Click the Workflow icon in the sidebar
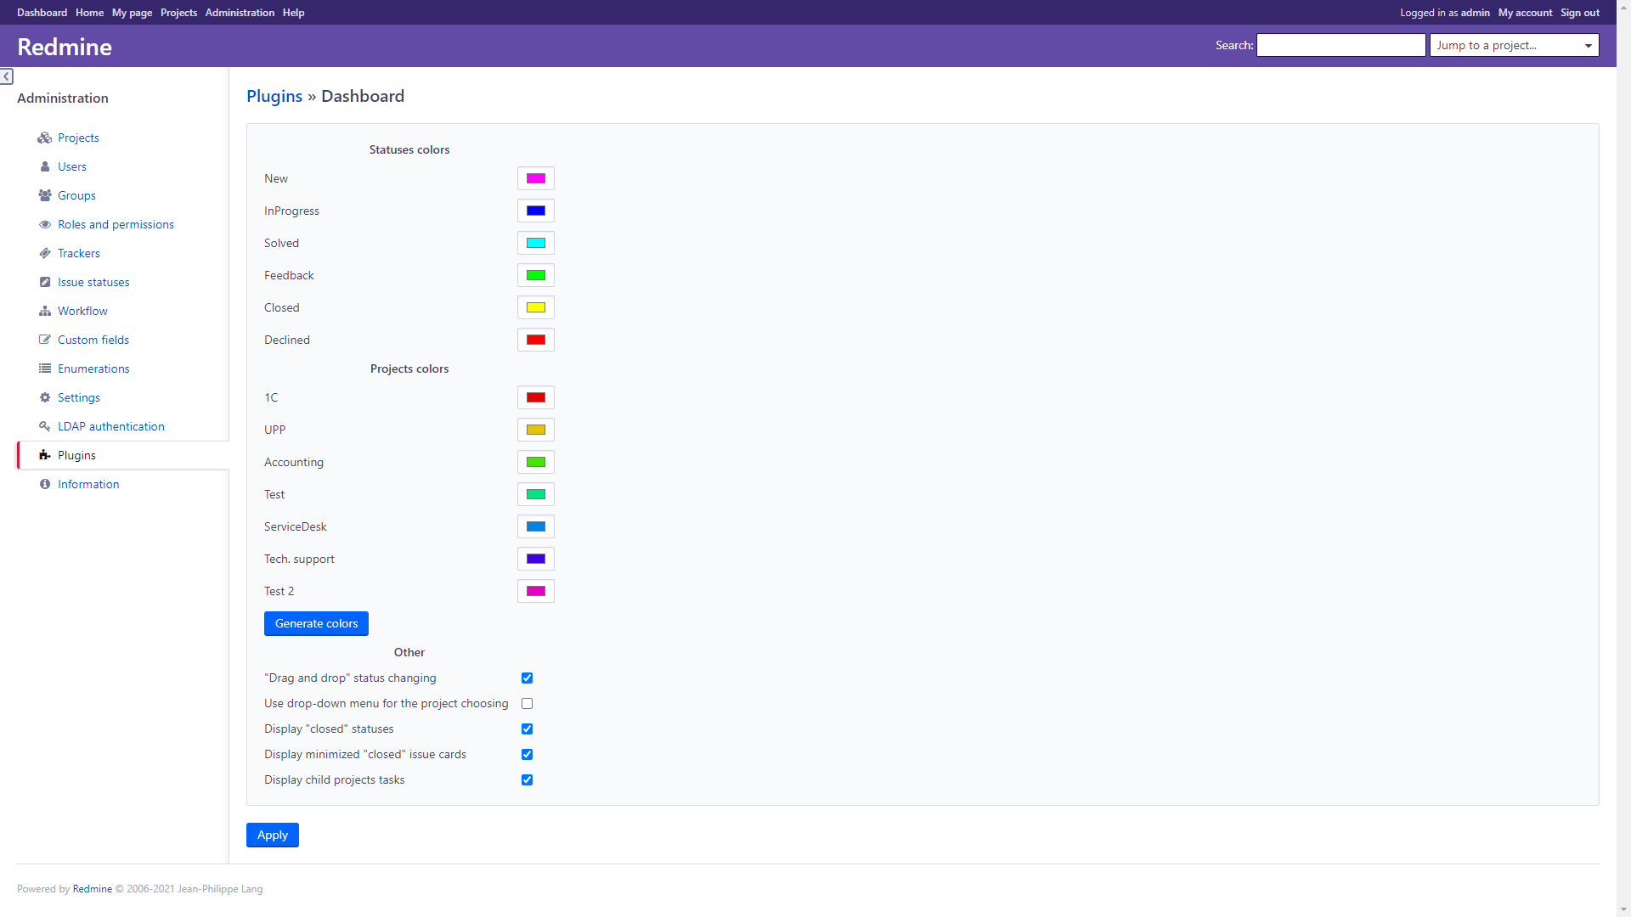 tap(45, 311)
